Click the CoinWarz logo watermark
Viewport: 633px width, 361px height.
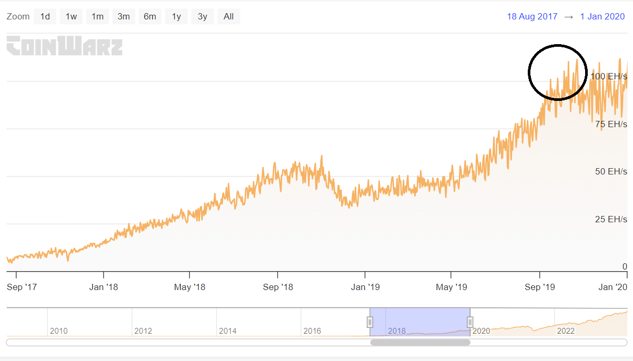[63, 46]
